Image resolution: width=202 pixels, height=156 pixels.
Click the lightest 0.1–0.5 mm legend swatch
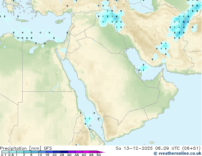[5, 152]
